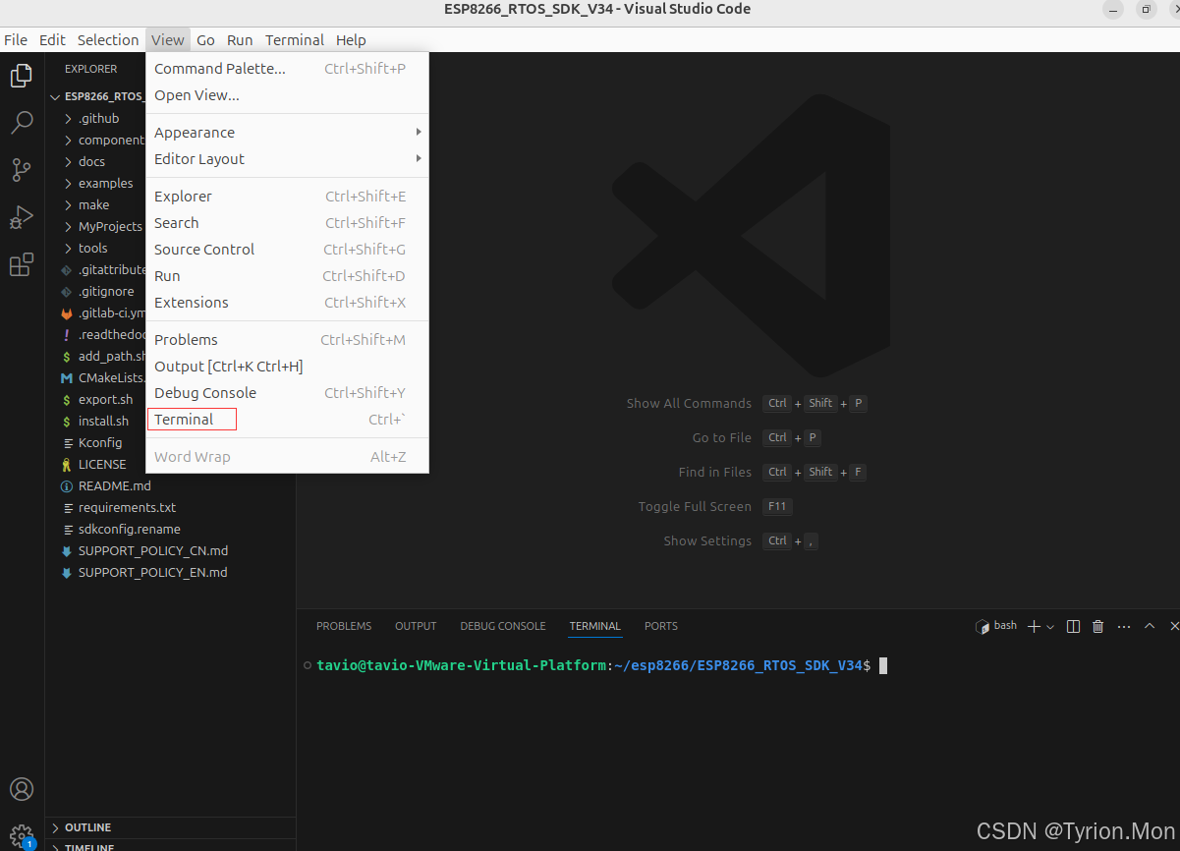
Task: Open launch profile dropdown arrow beside plus
Action: [x=1050, y=626]
